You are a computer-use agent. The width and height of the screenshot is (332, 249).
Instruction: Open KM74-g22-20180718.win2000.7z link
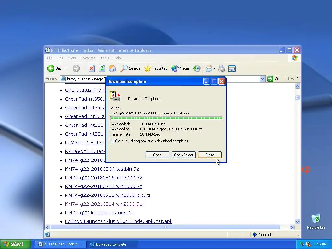click(104, 186)
